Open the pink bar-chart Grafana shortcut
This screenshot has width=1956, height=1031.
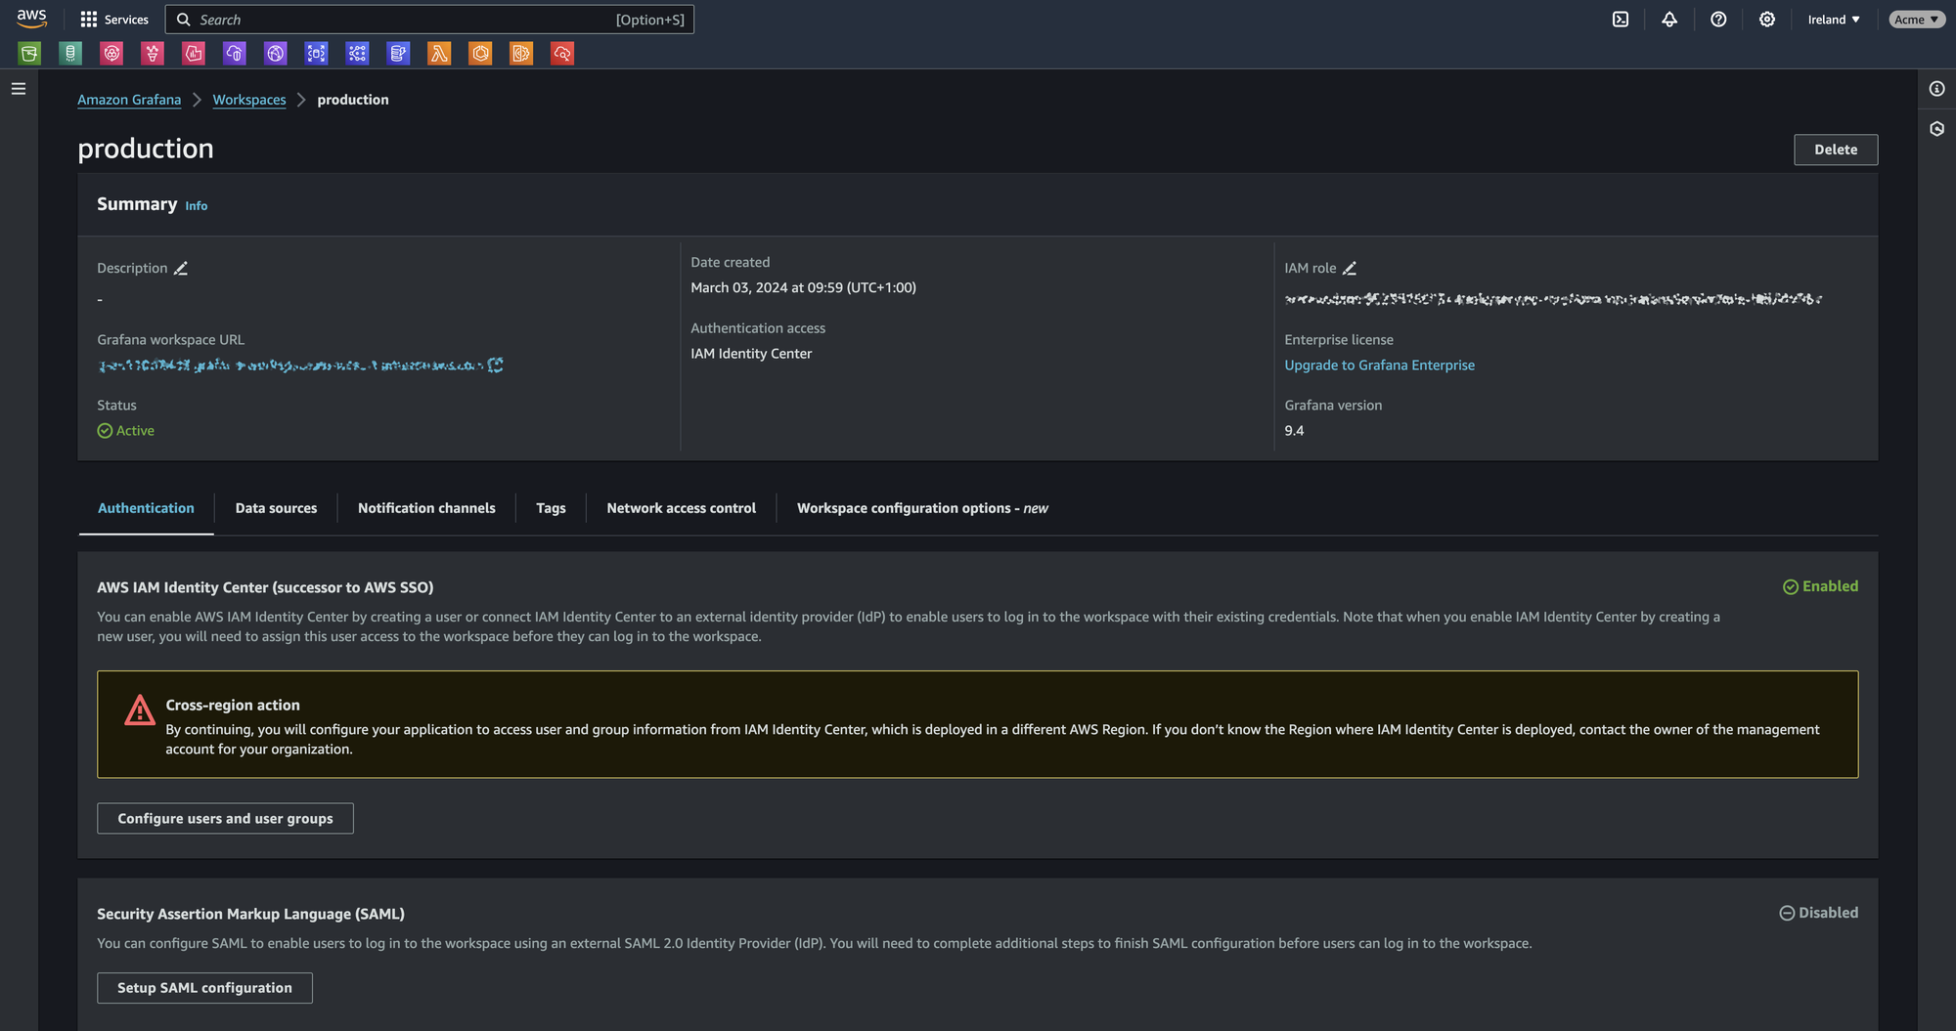tap(194, 54)
